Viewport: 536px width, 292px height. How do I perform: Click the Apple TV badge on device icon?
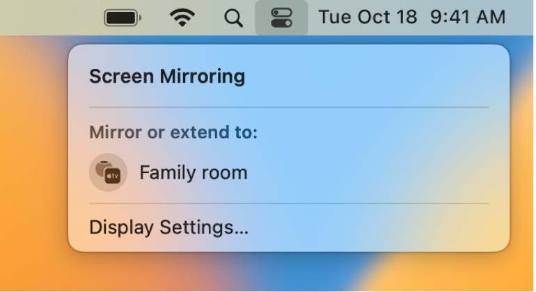click(113, 177)
